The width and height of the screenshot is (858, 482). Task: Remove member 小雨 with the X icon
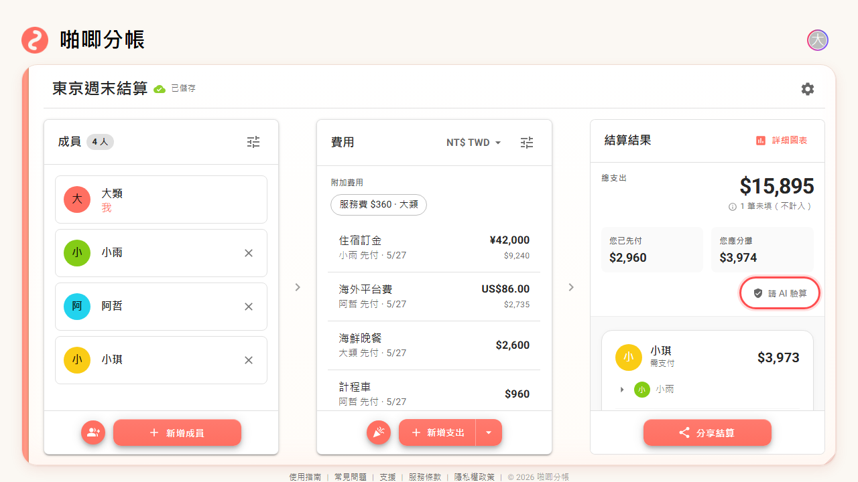pyautogui.click(x=249, y=253)
